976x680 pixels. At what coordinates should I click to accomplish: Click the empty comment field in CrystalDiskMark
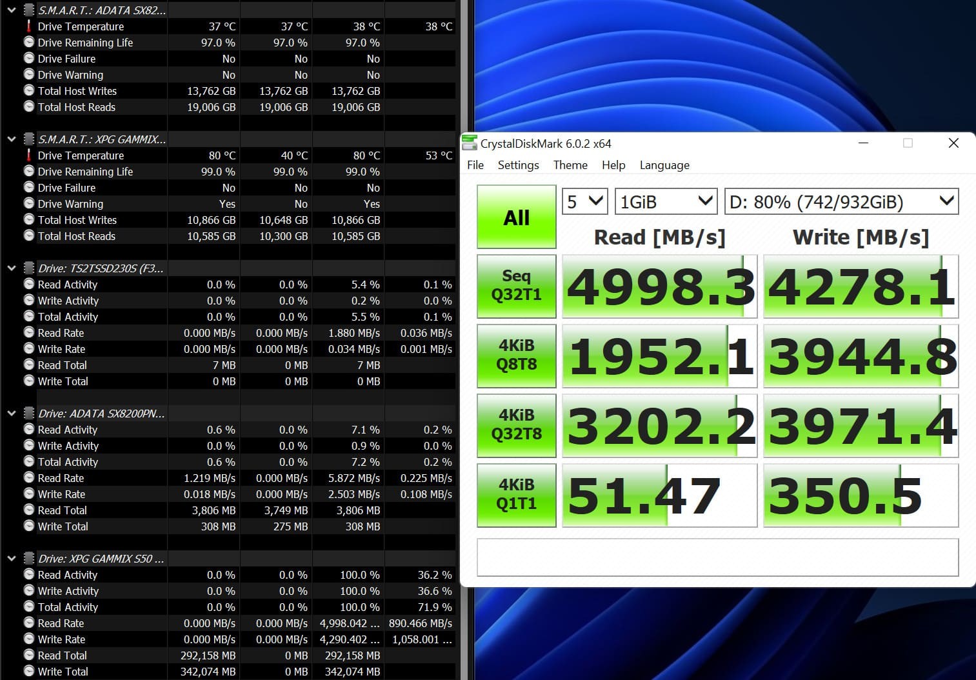pos(718,557)
